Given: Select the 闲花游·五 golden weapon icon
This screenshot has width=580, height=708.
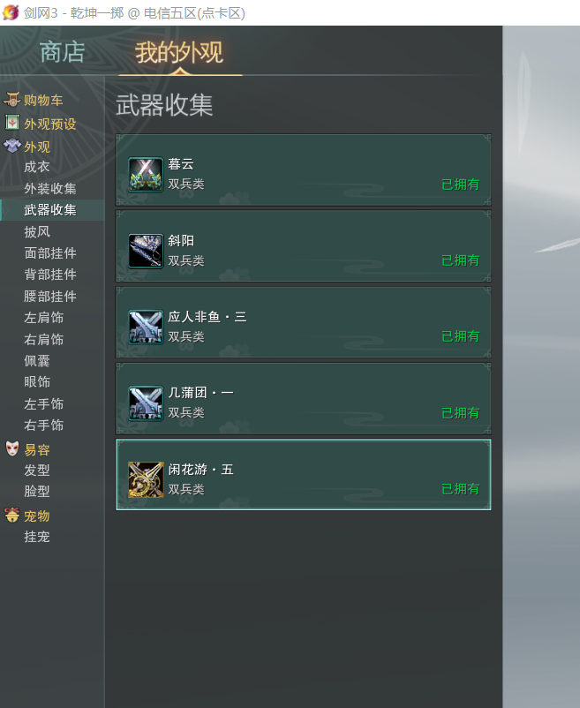Looking at the screenshot, I should pos(146,479).
